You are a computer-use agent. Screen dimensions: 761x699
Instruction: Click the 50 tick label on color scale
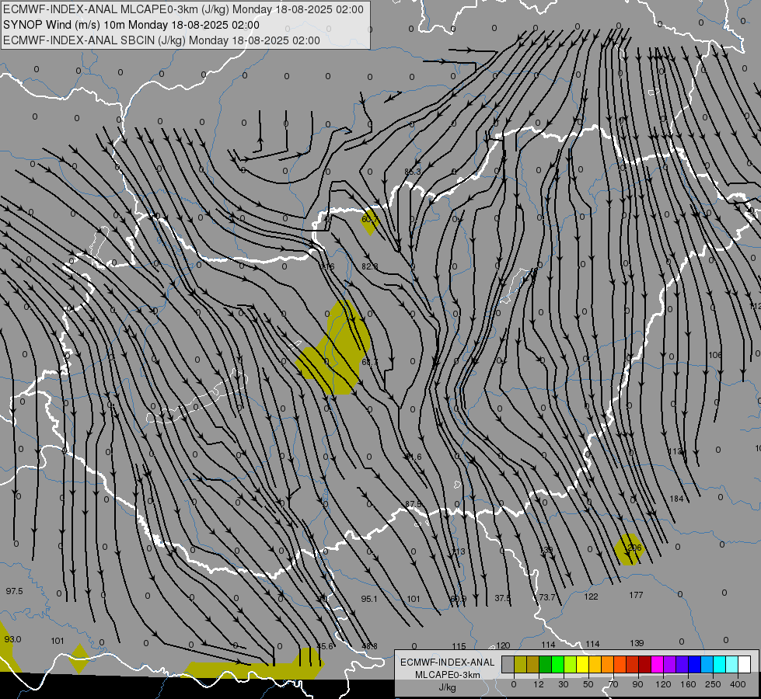pyautogui.click(x=588, y=684)
